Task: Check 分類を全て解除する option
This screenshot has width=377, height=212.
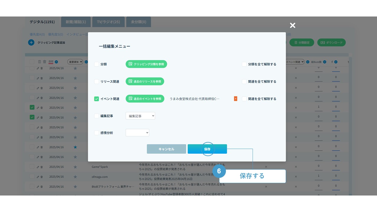Action: (x=244, y=64)
